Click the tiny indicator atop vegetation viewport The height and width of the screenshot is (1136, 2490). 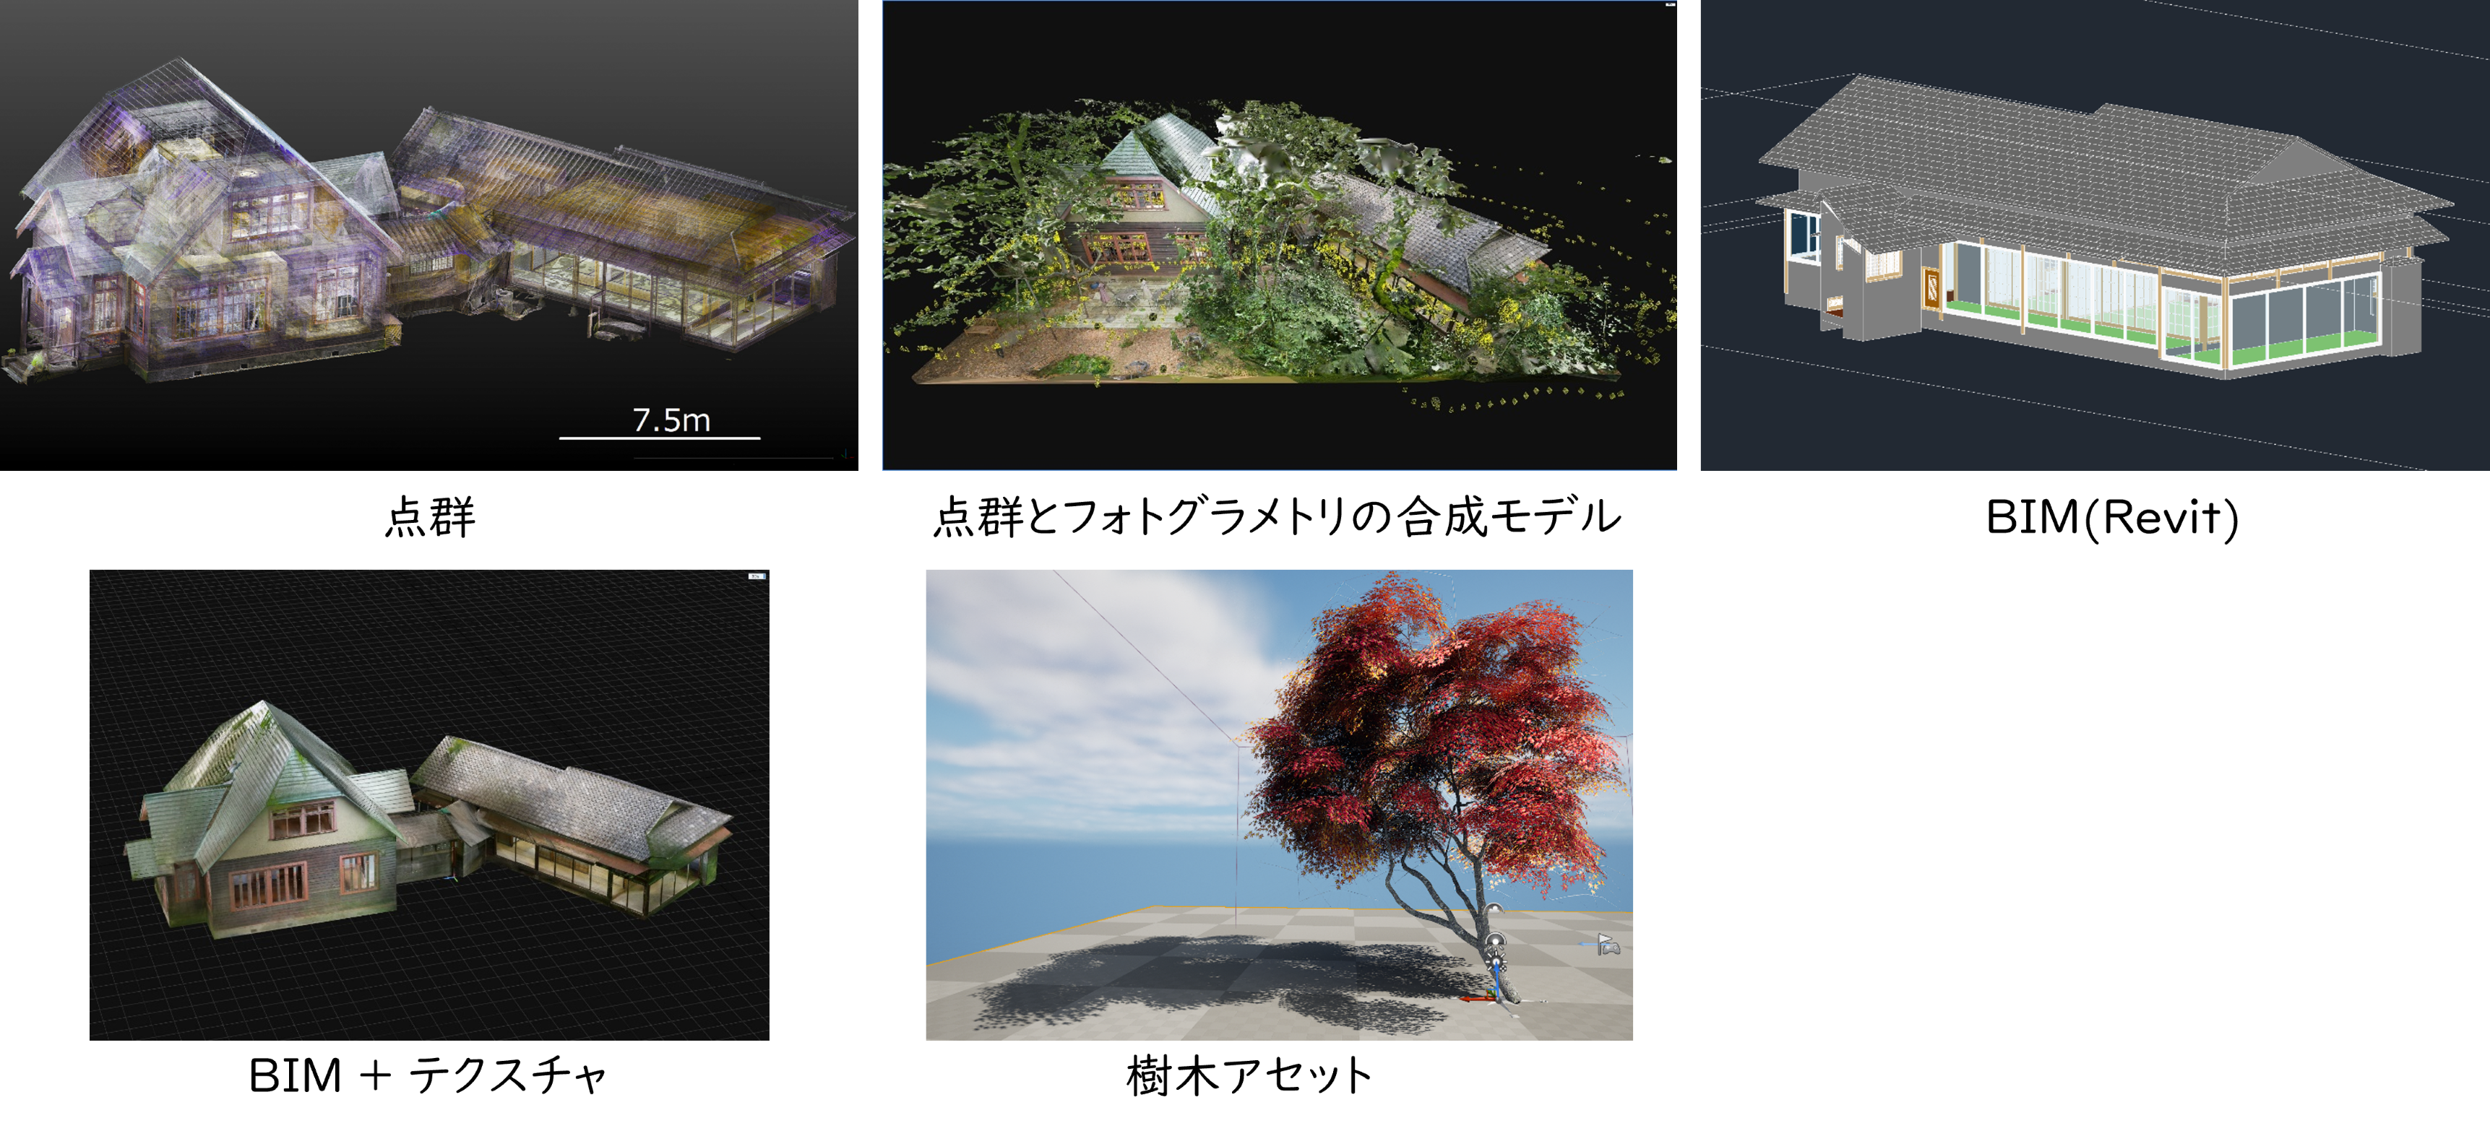click(1669, 5)
